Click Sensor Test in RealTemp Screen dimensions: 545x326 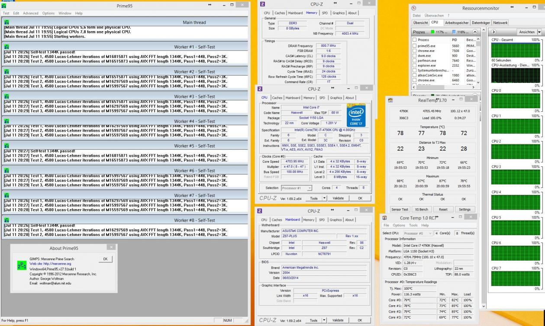click(400, 210)
